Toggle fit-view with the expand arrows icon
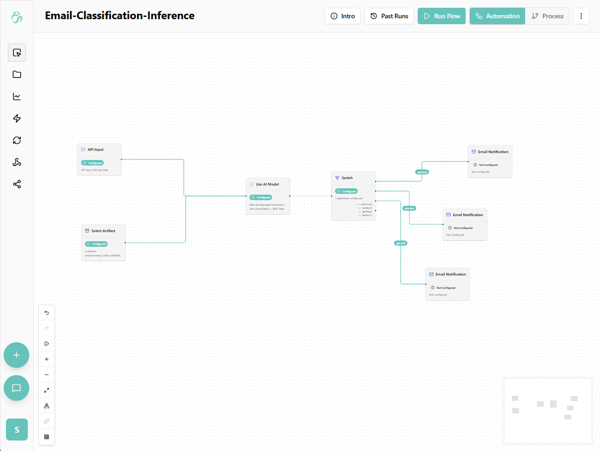 [46, 390]
